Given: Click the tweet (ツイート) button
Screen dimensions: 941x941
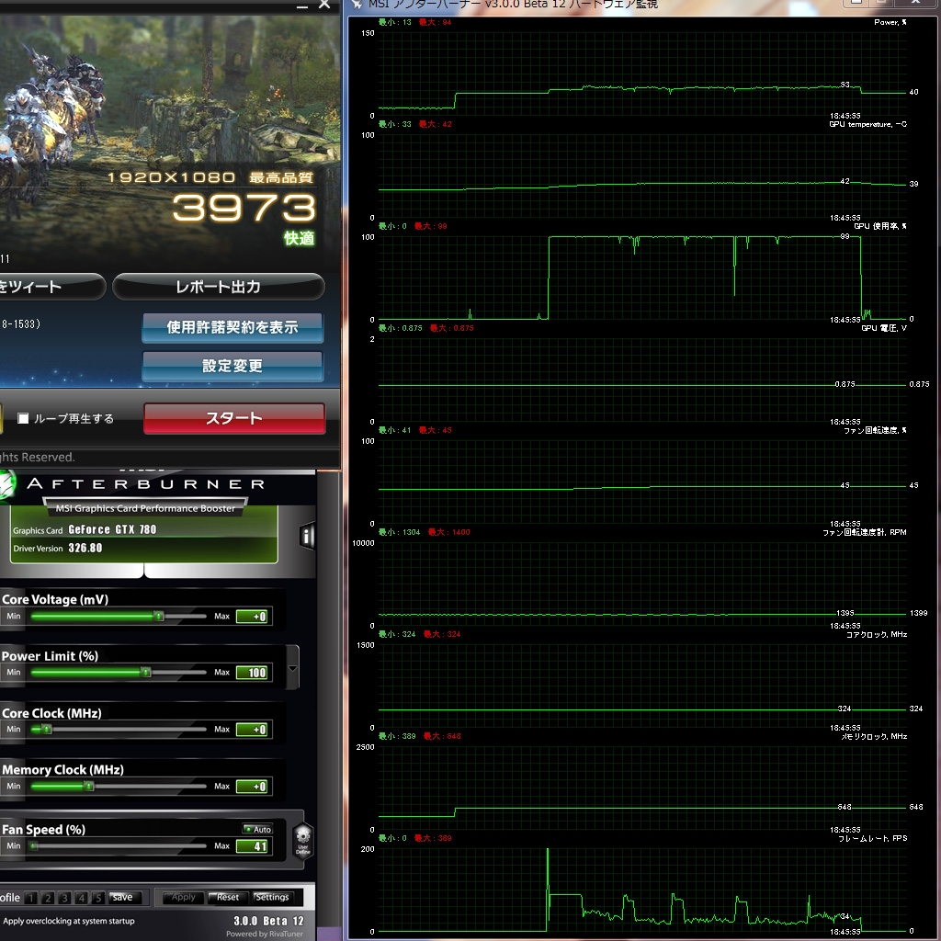Looking at the screenshot, I should [x=51, y=287].
